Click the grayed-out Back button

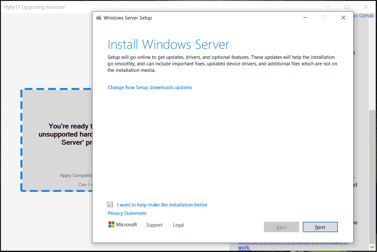tap(281, 227)
